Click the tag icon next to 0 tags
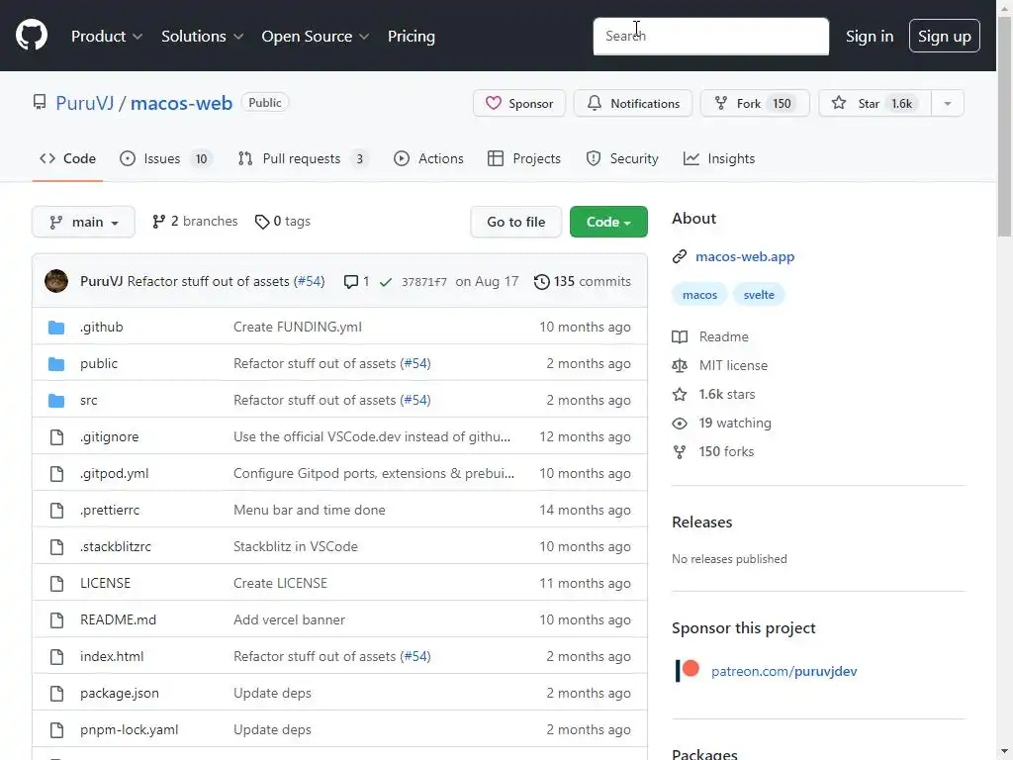The image size is (1013, 760). pos(261,222)
